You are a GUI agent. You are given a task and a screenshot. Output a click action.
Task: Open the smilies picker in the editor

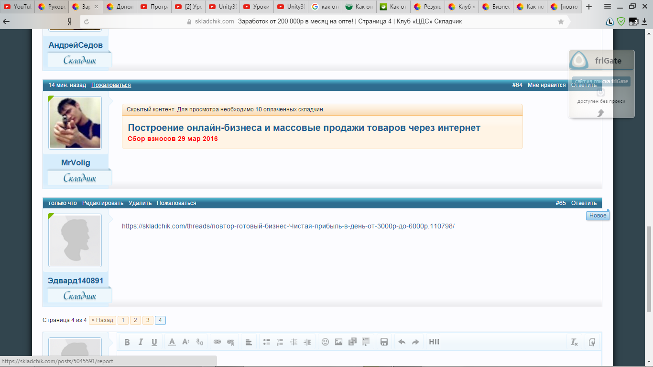click(x=325, y=342)
